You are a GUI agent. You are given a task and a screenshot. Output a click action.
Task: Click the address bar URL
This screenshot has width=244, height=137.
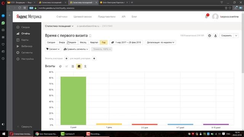pyautogui.click(x=56, y=8)
